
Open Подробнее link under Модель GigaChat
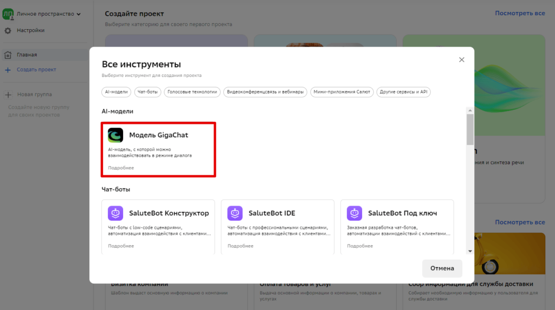tap(121, 168)
